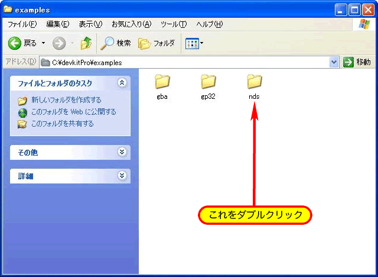The width and height of the screenshot is (378, 277).
Task: Expand the 詳細 panel chevron
Action: (x=122, y=175)
